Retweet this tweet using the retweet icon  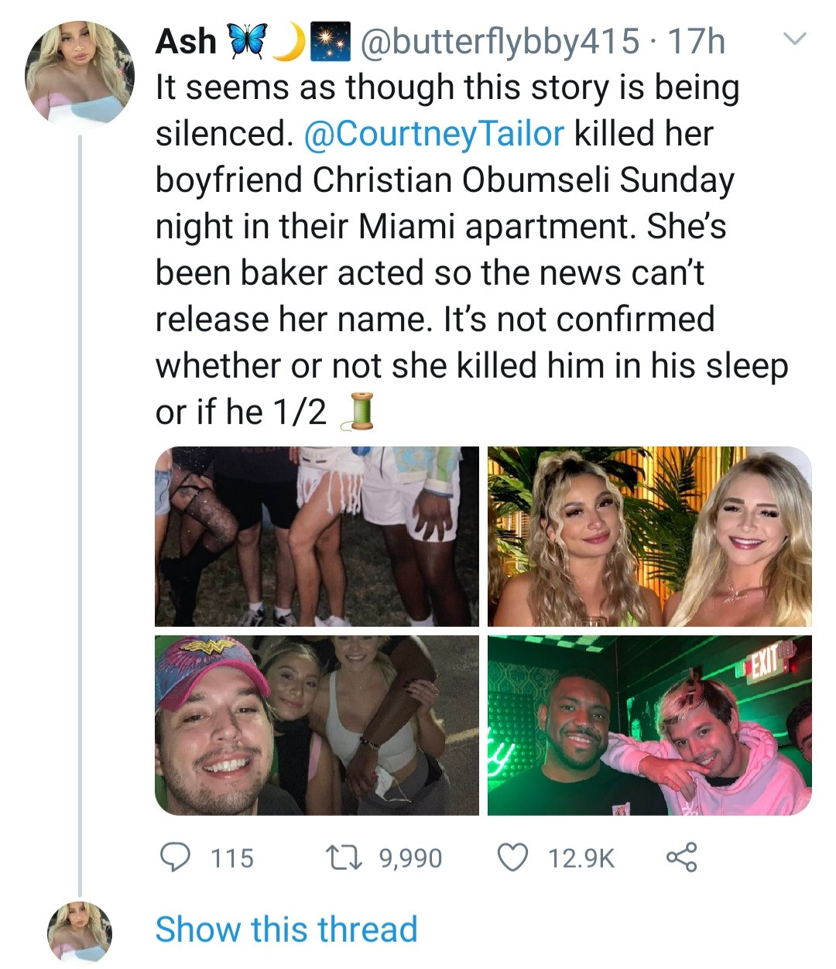pyautogui.click(x=345, y=857)
